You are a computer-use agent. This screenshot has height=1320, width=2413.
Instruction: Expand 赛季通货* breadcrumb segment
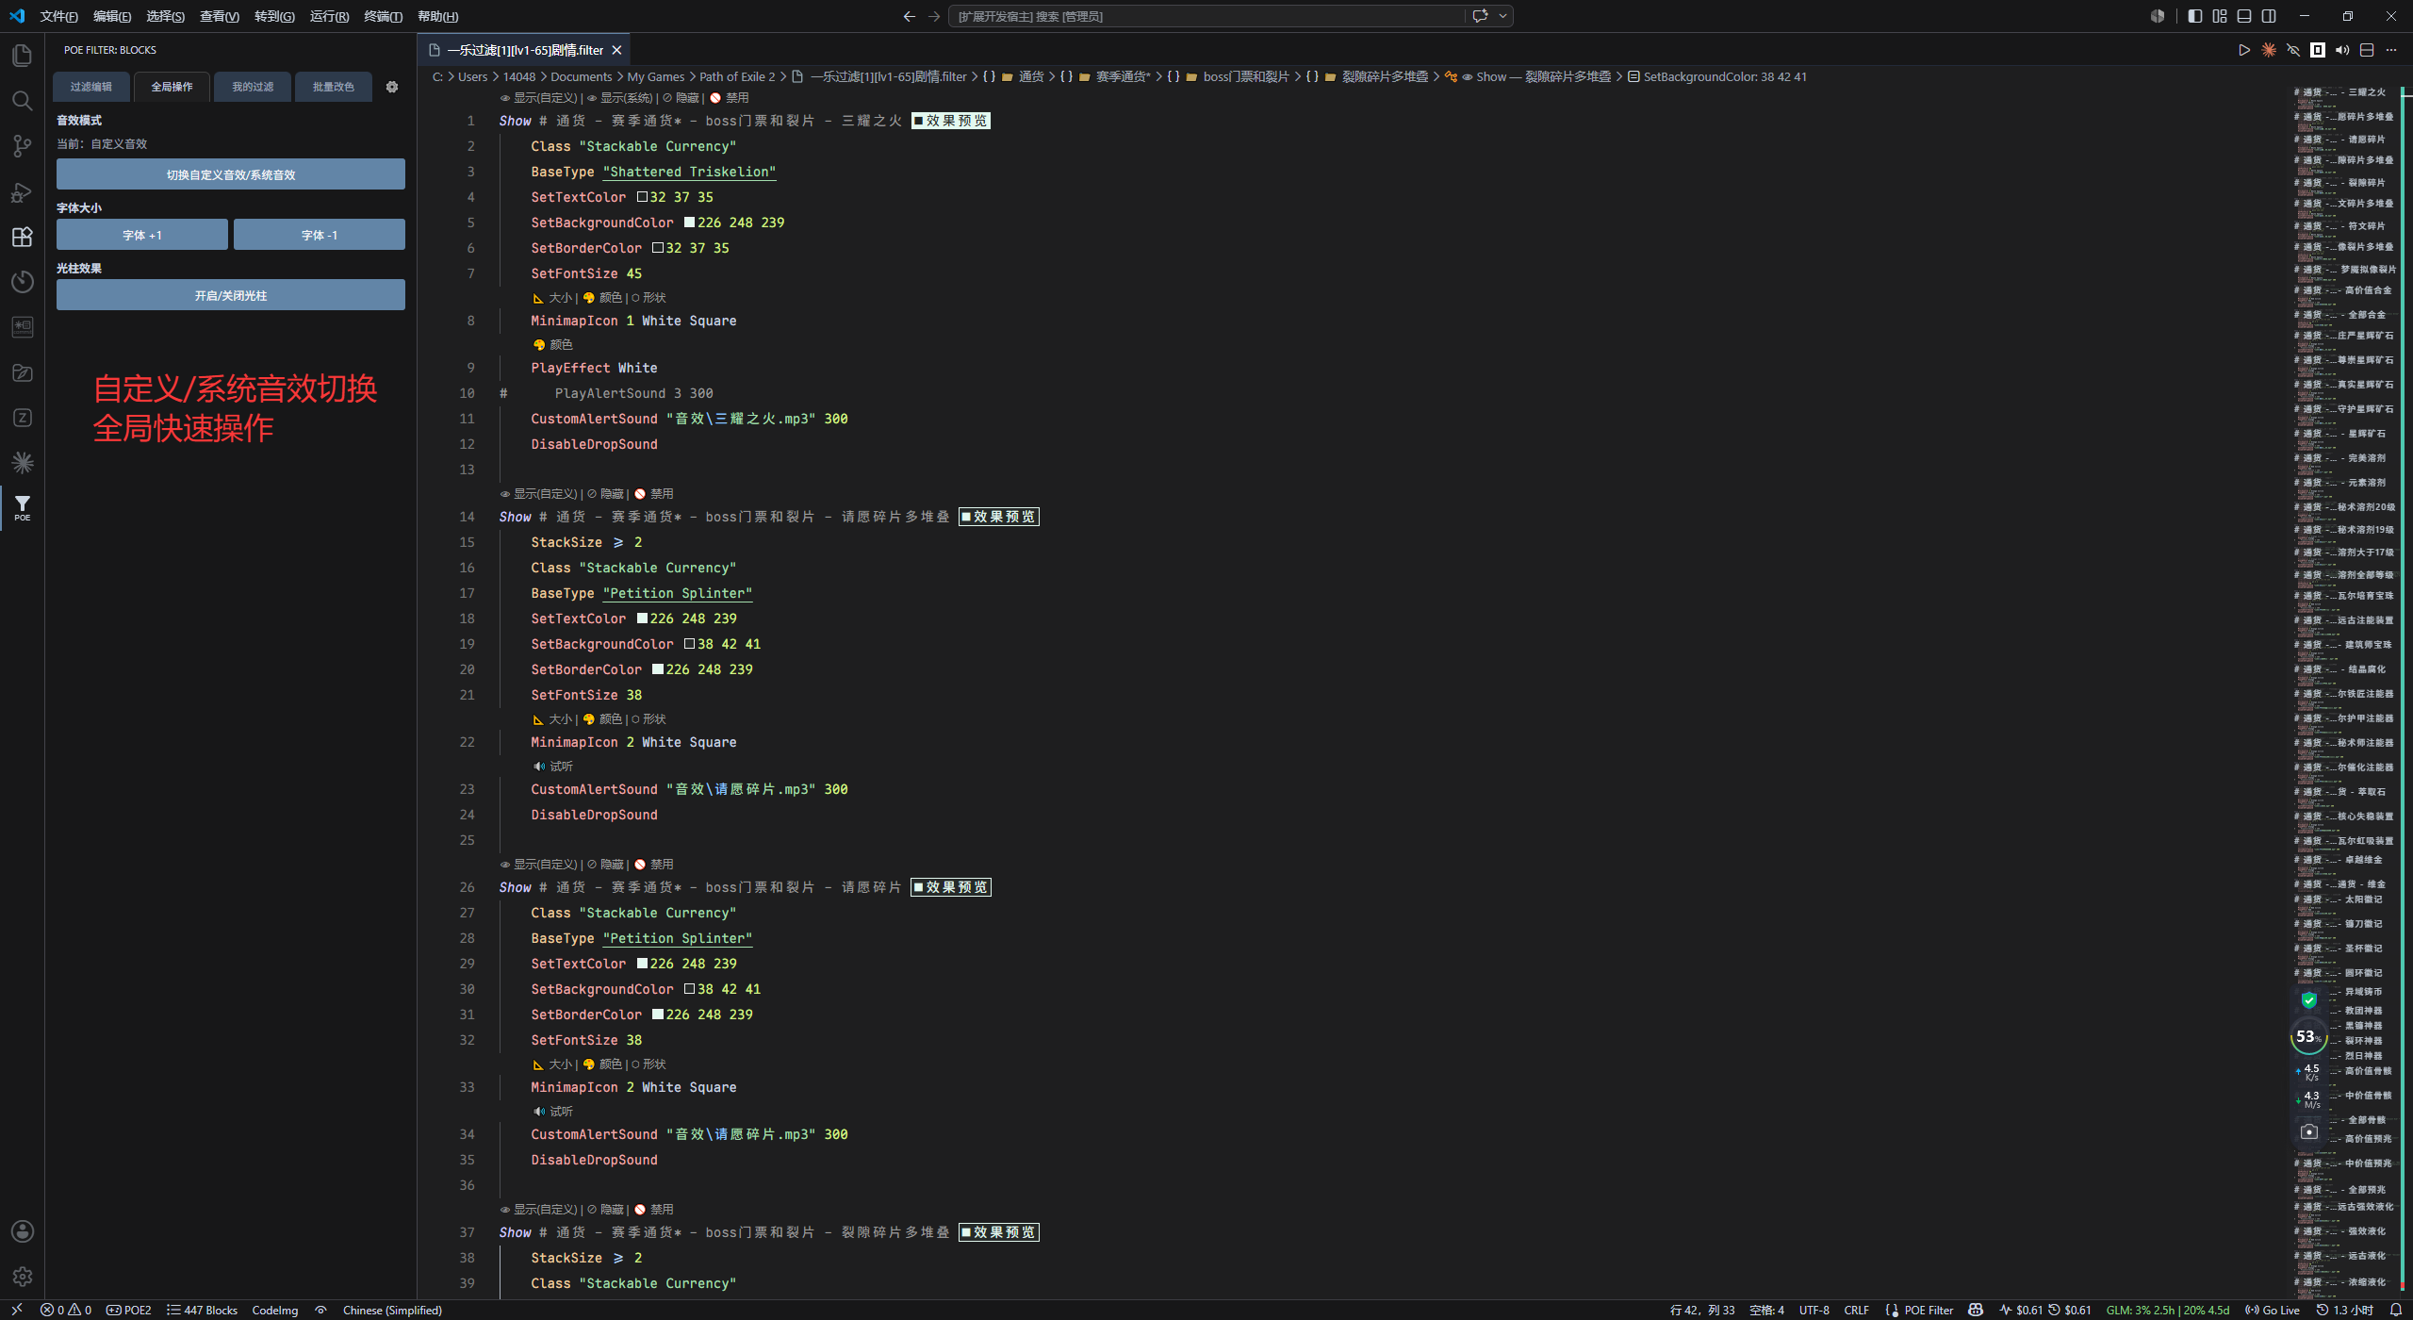[1123, 77]
